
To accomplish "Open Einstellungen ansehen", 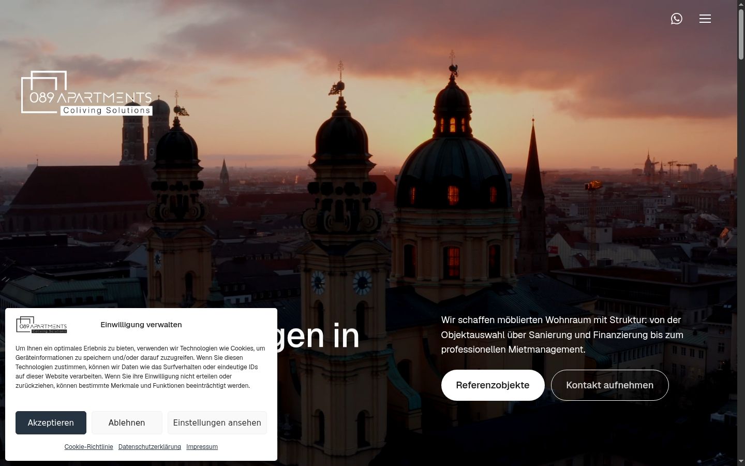I will point(217,423).
